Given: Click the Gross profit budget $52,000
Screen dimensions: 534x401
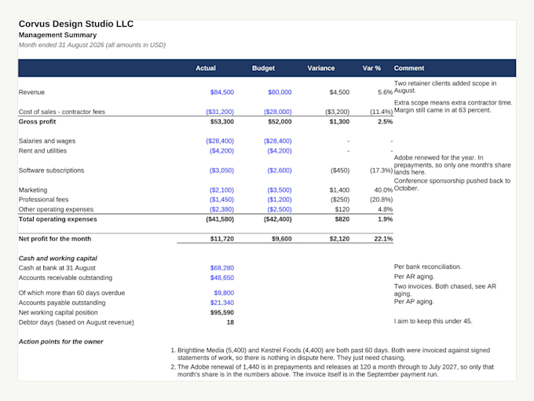Looking at the screenshot, I should point(280,122).
